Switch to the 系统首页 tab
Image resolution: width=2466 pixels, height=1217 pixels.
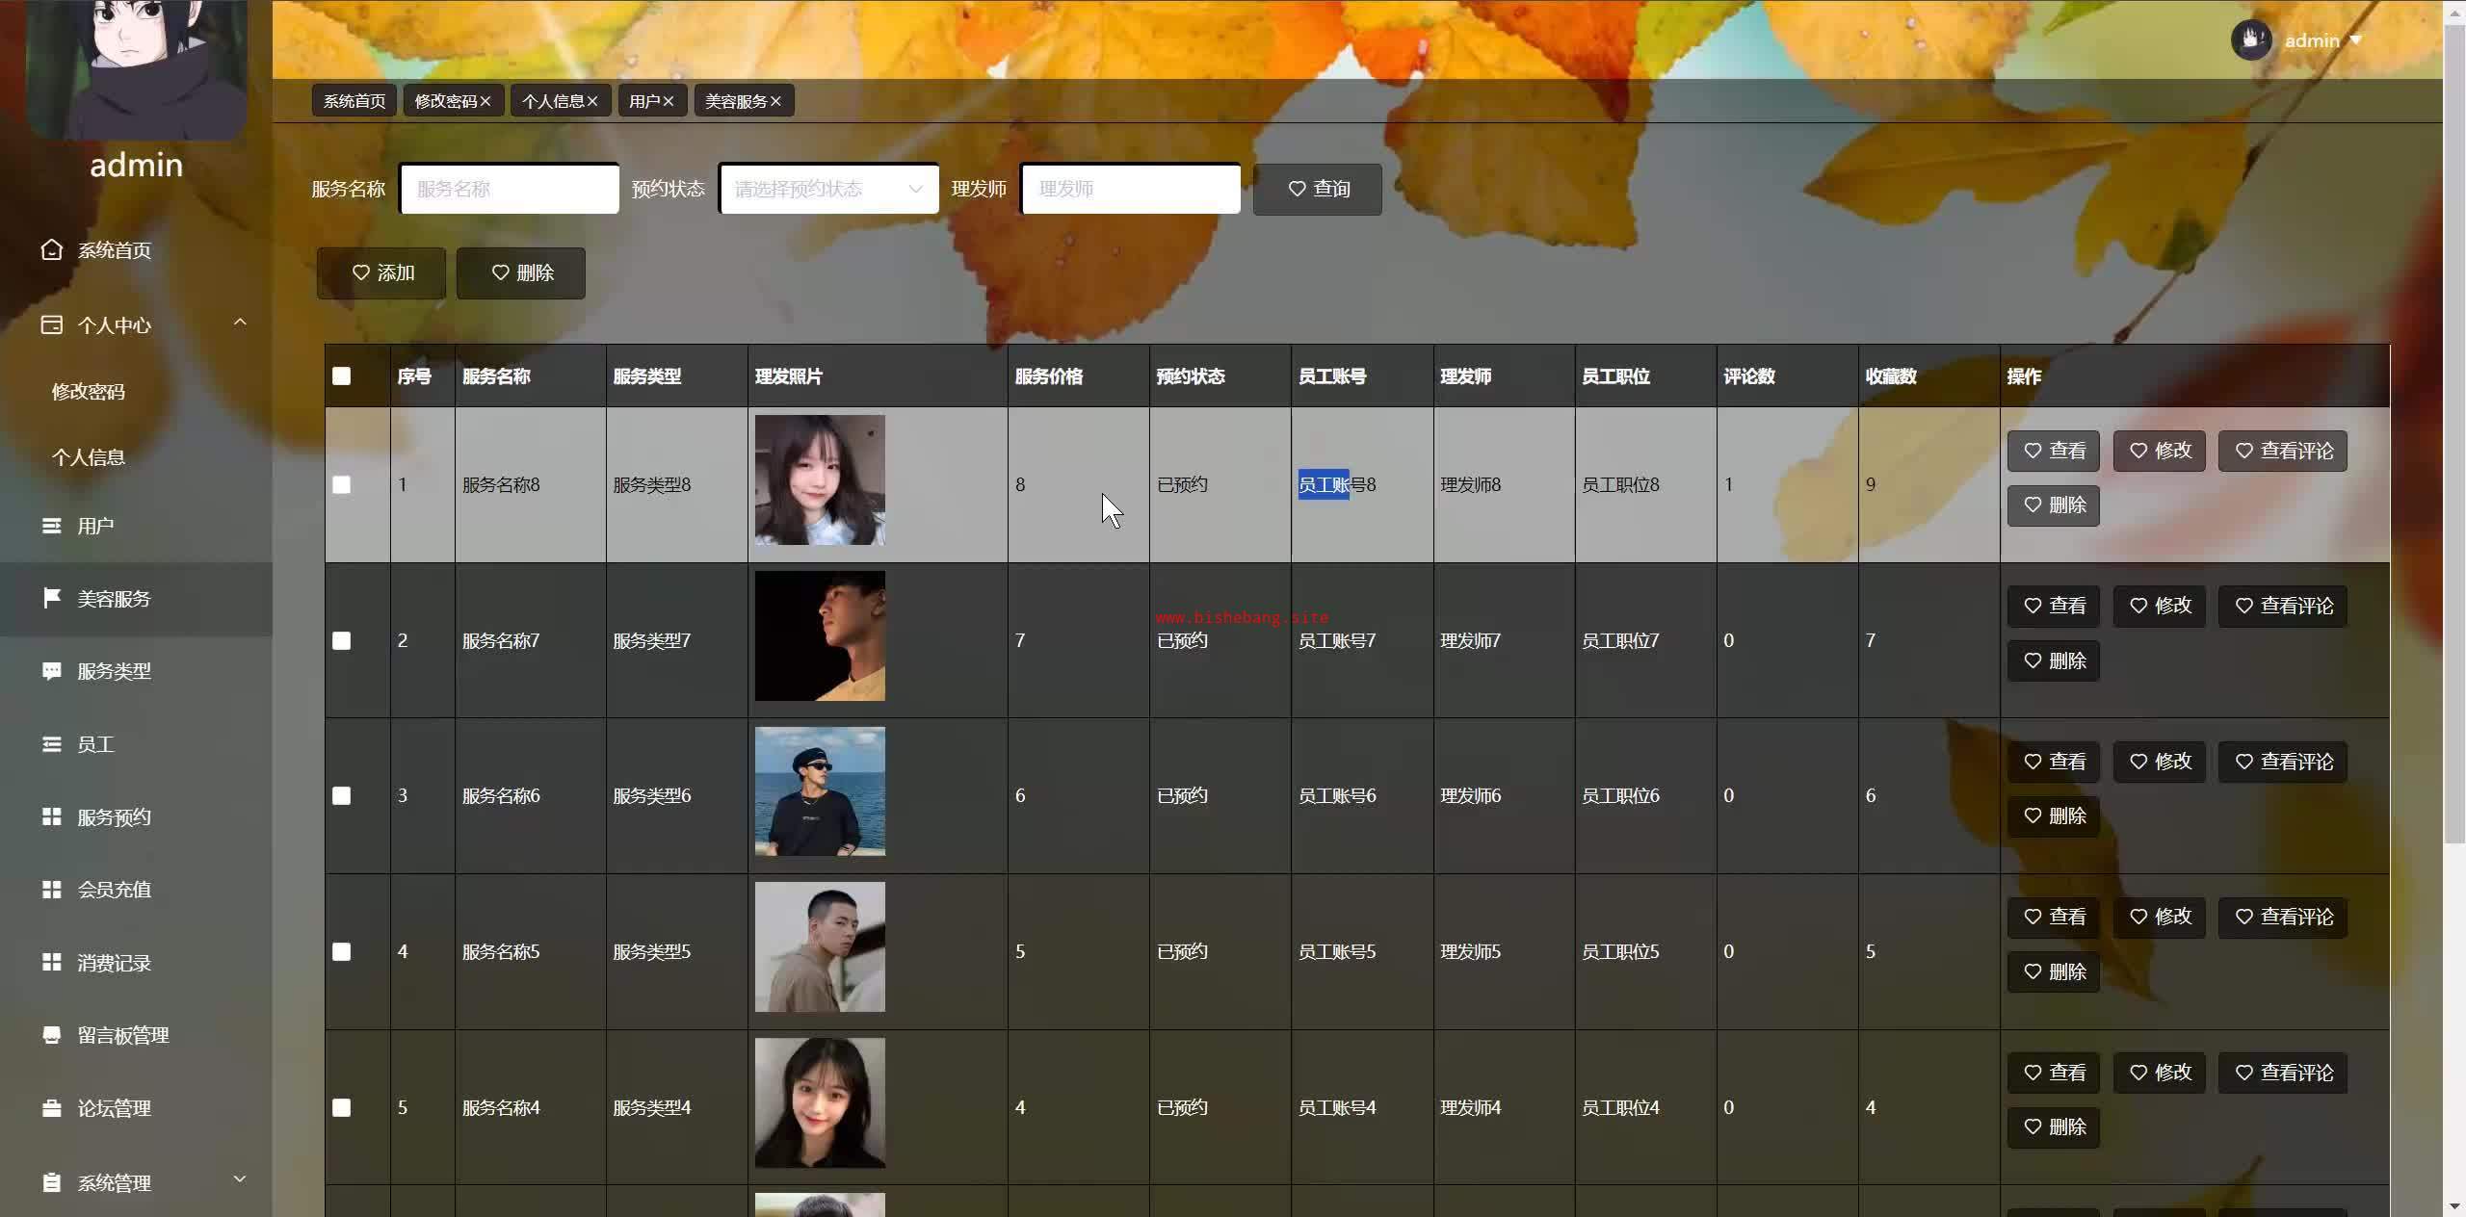click(354, 101)
